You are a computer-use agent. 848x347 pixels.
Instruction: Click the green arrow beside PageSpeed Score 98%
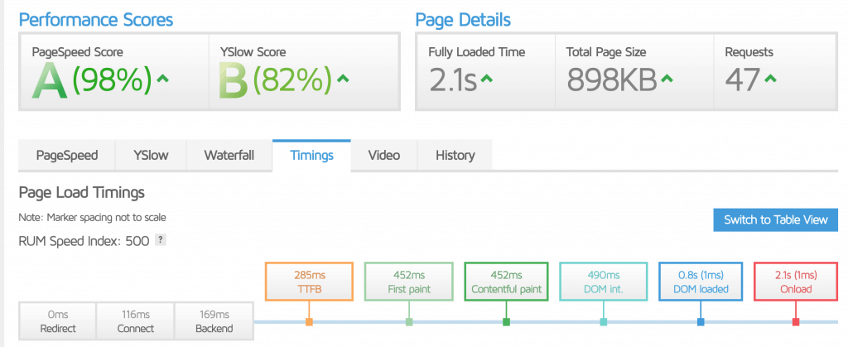[x=163, y=80]
